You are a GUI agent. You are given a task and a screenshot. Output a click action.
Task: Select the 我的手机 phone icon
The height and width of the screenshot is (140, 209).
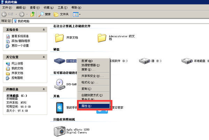[60, 108]
